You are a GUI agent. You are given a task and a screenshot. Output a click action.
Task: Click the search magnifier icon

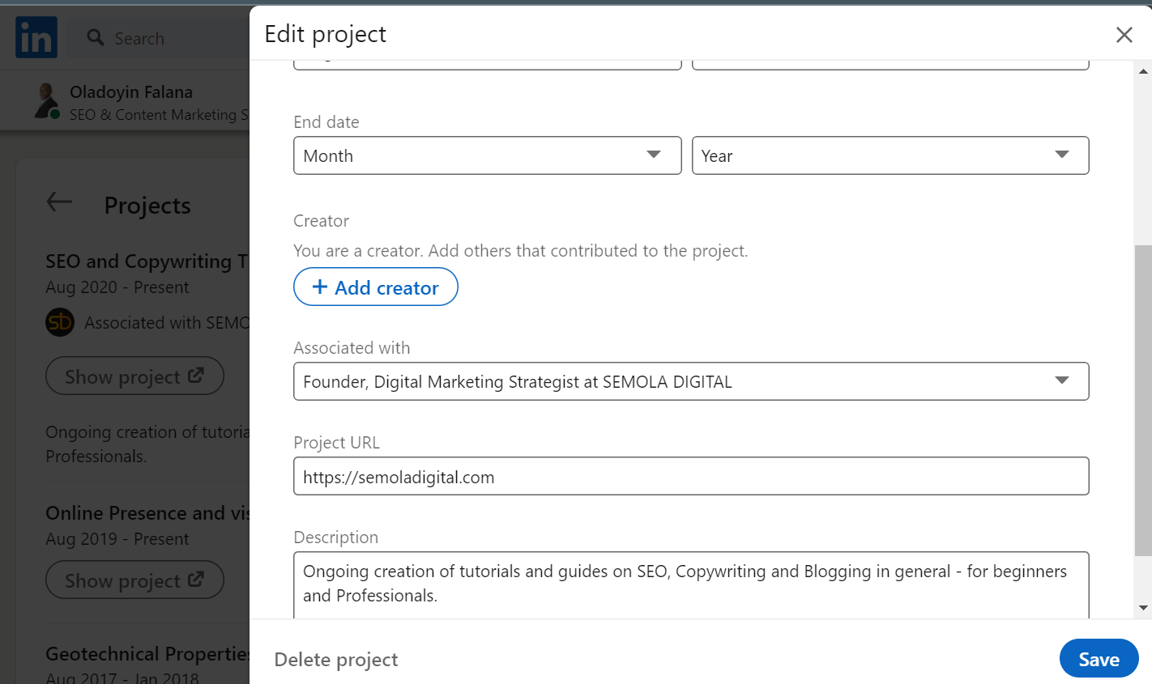pos(96,37)
